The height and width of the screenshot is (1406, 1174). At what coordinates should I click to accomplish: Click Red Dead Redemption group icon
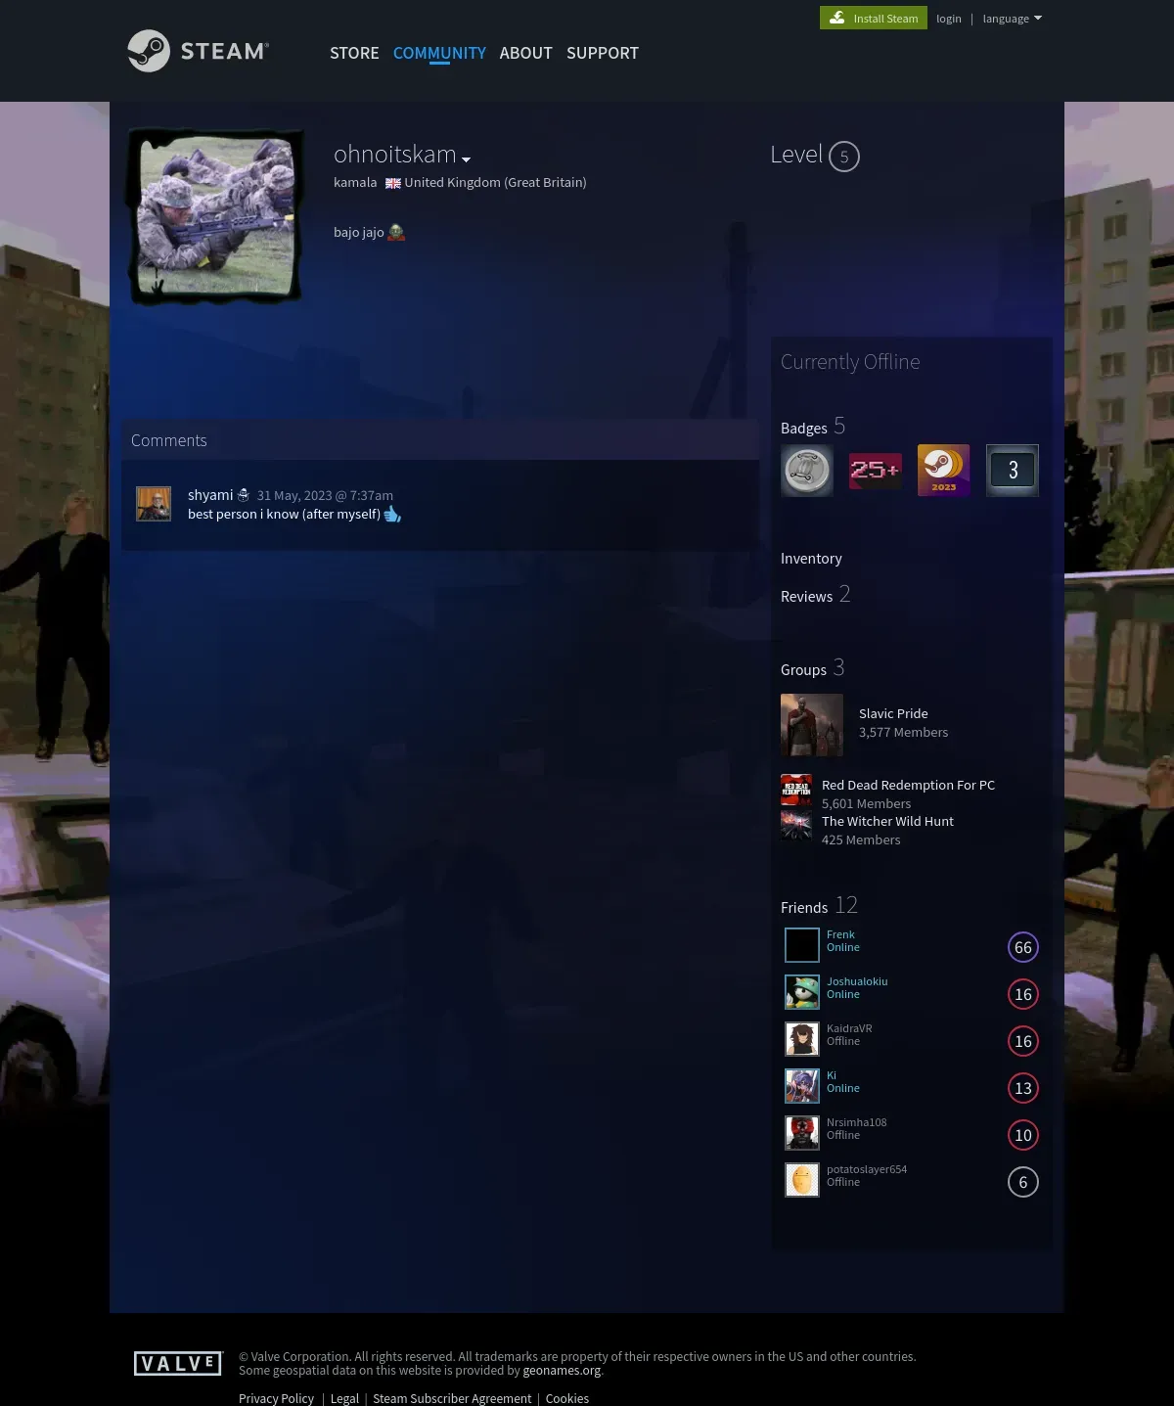click(796, 790)
